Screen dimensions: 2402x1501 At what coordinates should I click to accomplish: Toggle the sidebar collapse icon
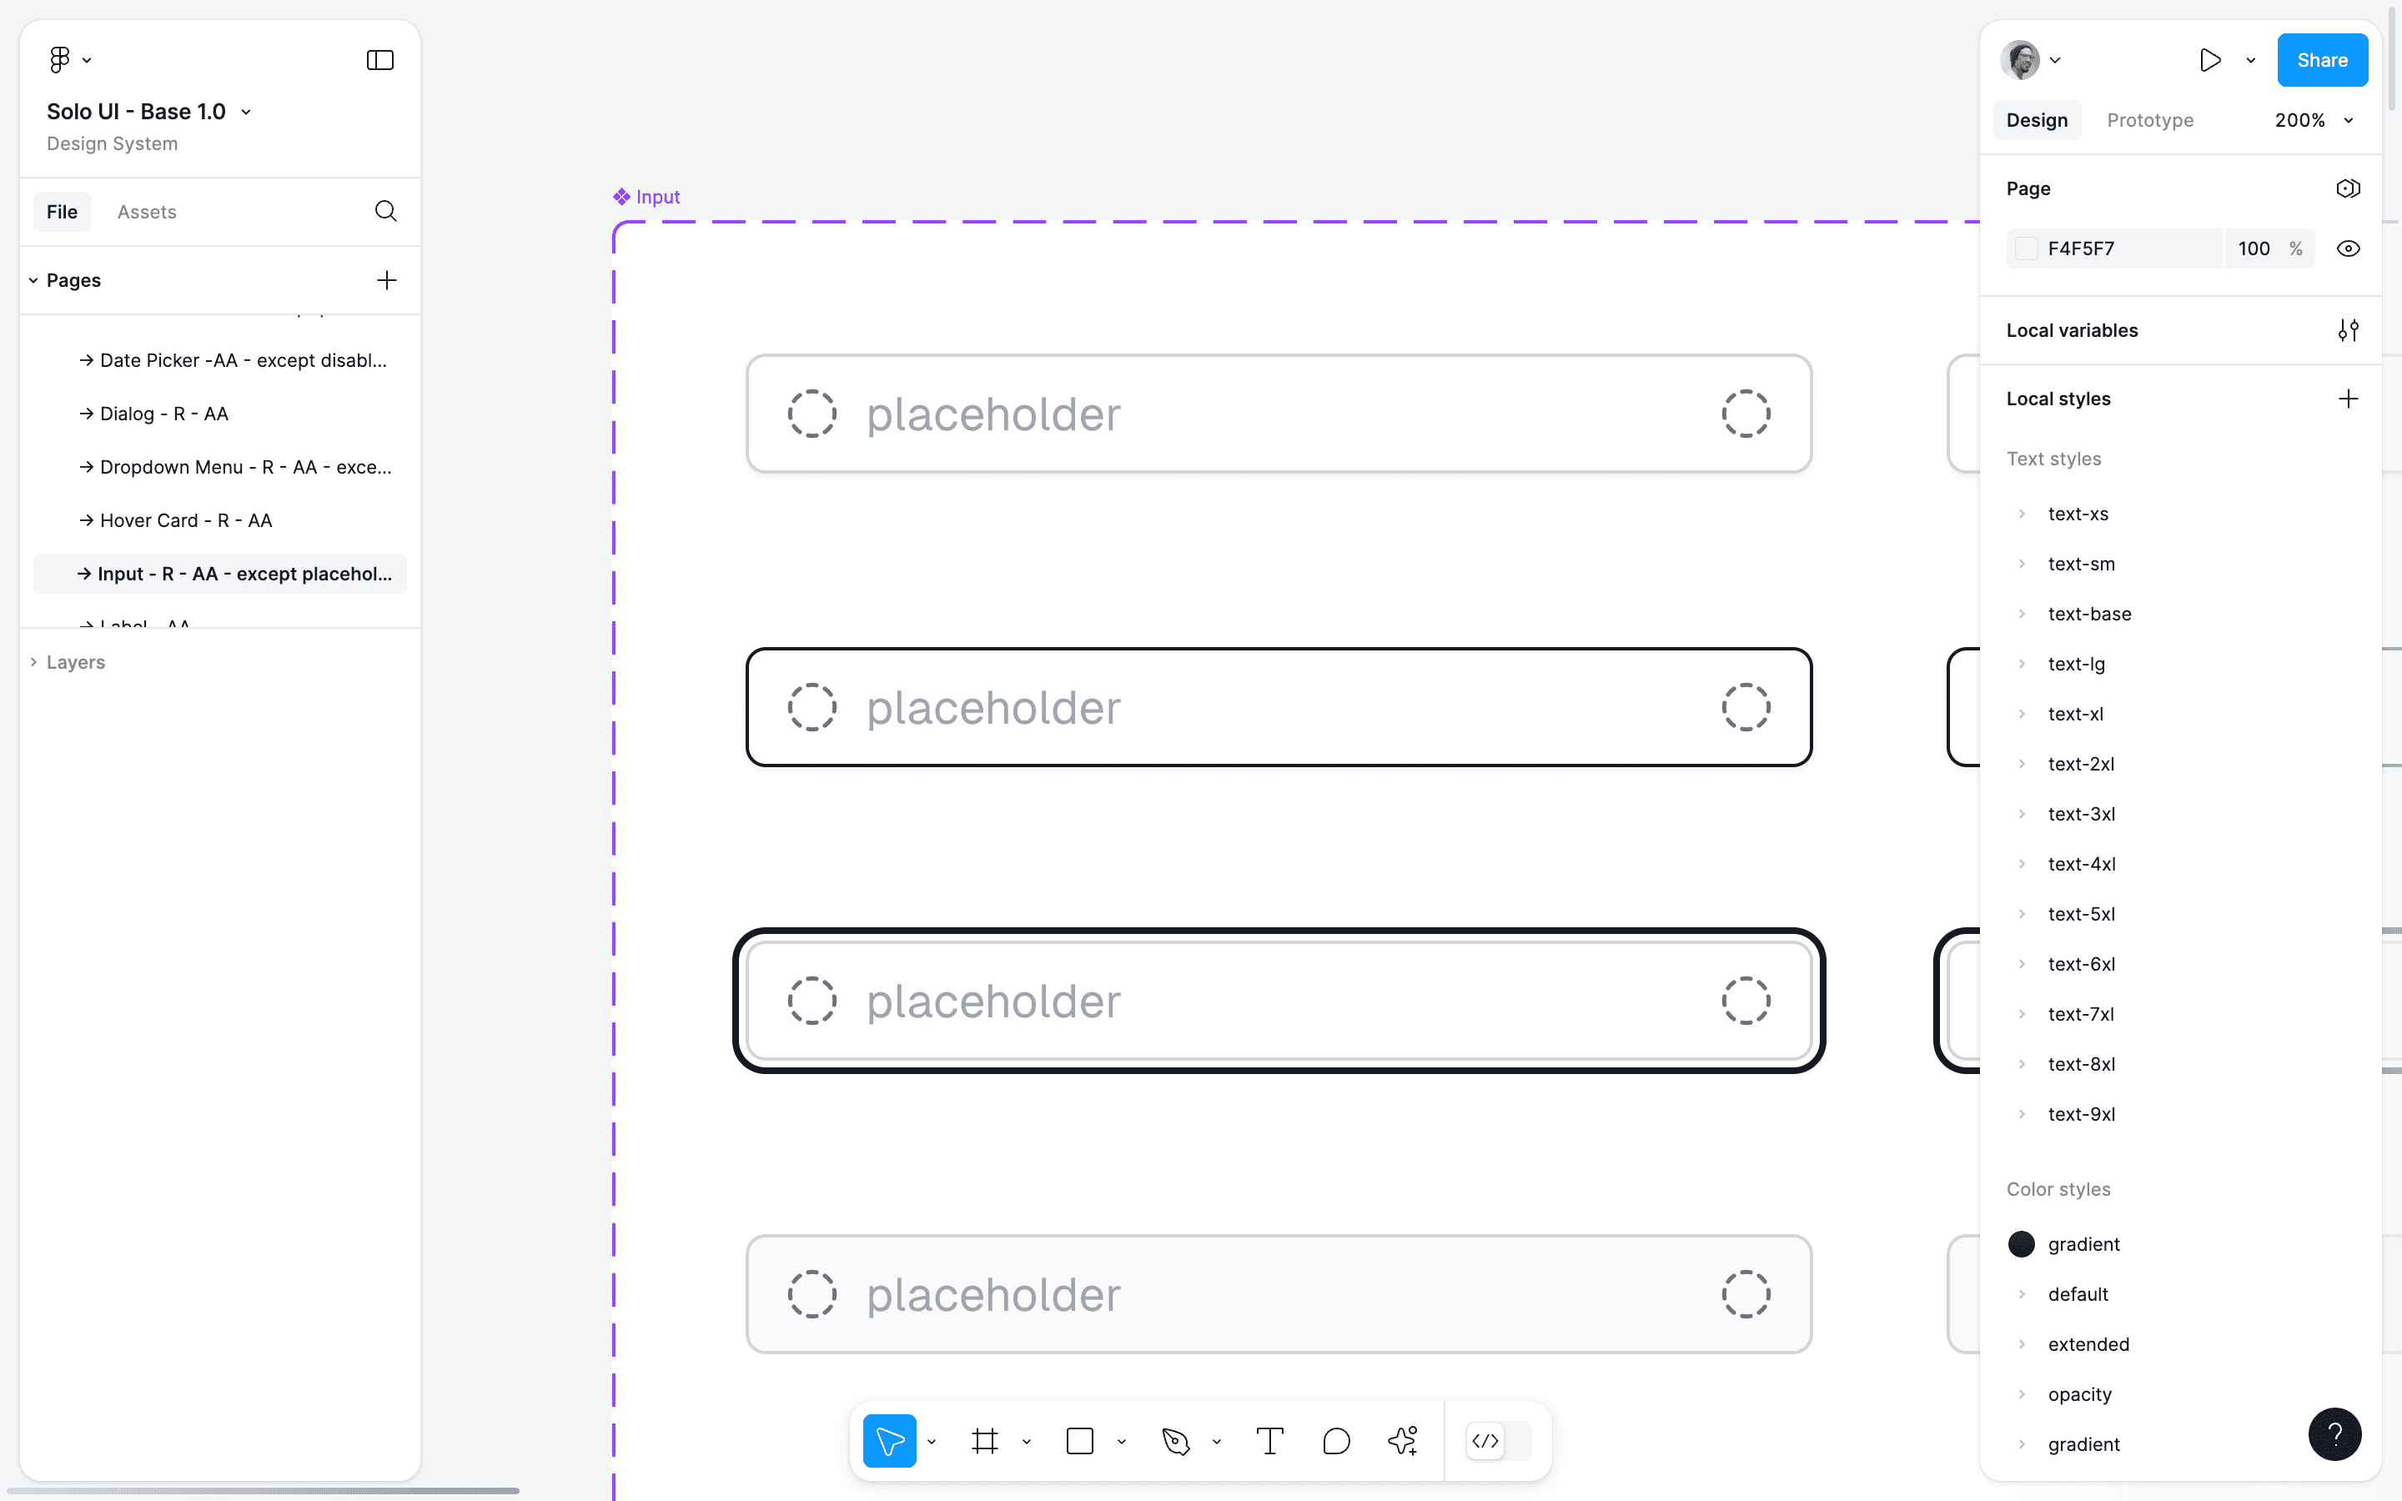(x=380, y=61)
